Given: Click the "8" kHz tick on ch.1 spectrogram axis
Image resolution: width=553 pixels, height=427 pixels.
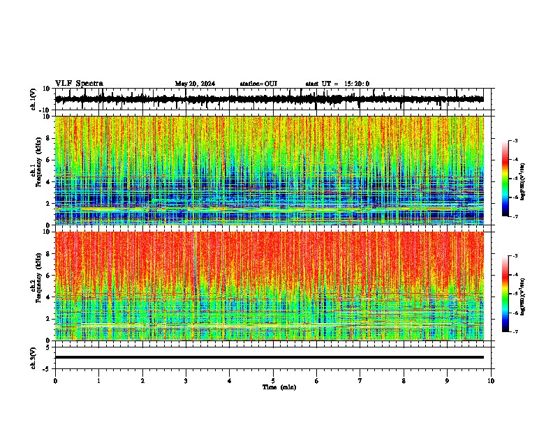Looking at the screenshot, I should 49,138.
